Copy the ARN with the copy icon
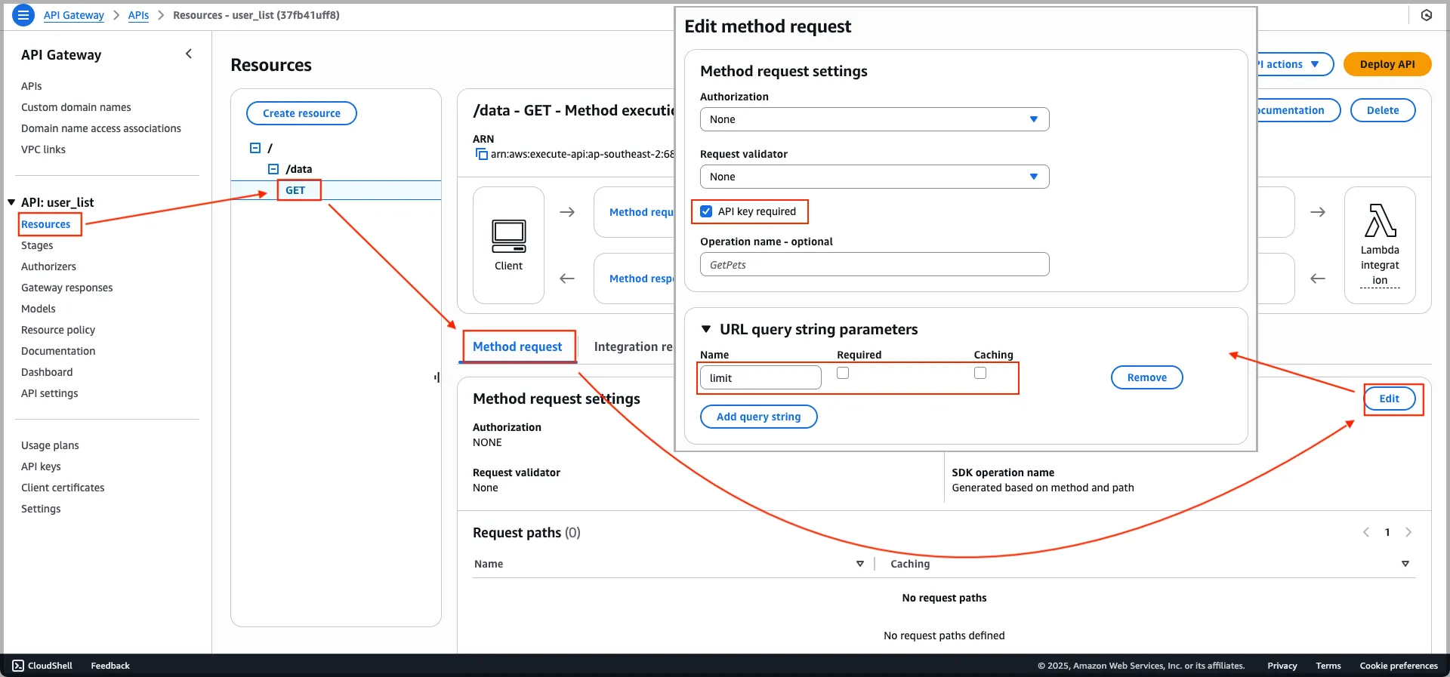Image resolution: width=1450 pixels, height=677 pixels. point(481,154)
